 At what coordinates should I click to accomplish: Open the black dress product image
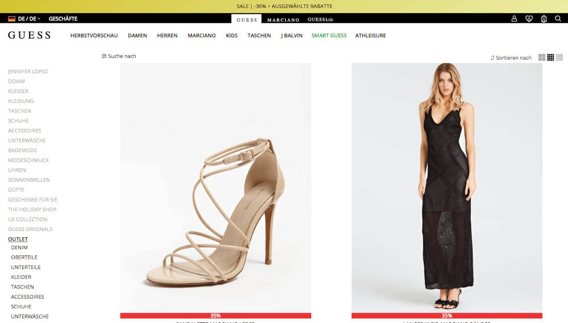point(447,188)
